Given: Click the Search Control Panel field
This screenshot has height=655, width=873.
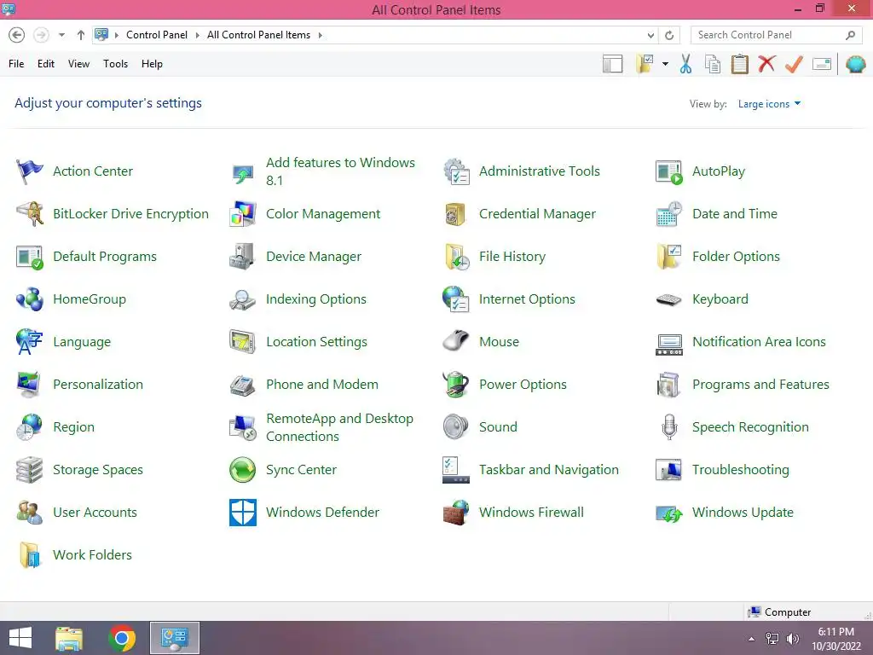Looking at the screenshot, I should (776, 35).
